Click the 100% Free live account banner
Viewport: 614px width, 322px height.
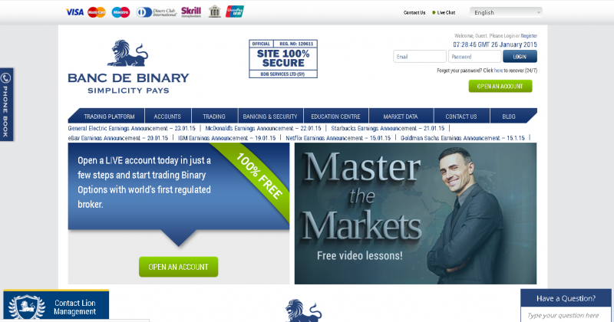[x=179, y=186]
